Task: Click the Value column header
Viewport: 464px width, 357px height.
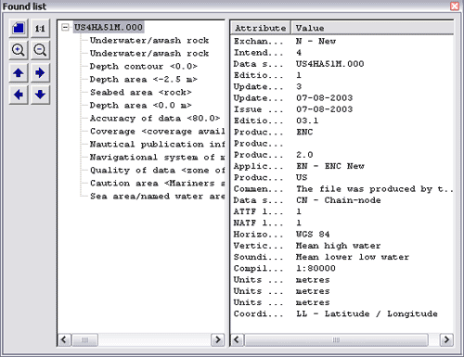Action: click(372, 28)
